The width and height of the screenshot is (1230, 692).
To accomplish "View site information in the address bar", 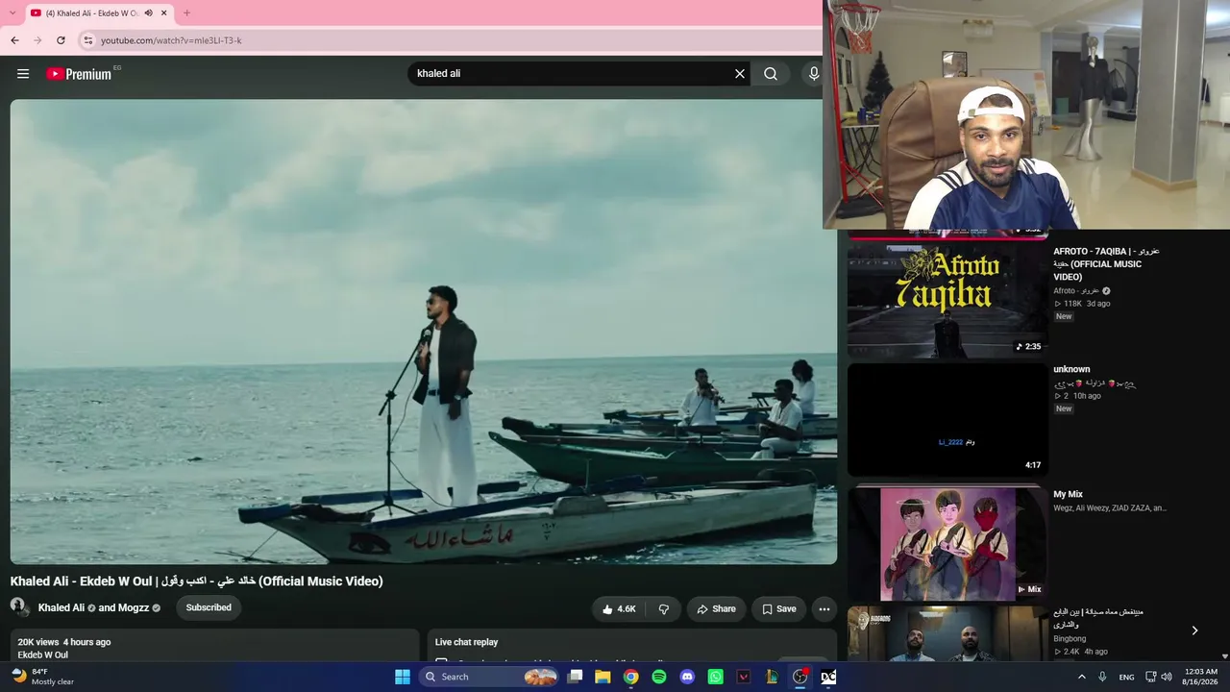I will (88, 40).
